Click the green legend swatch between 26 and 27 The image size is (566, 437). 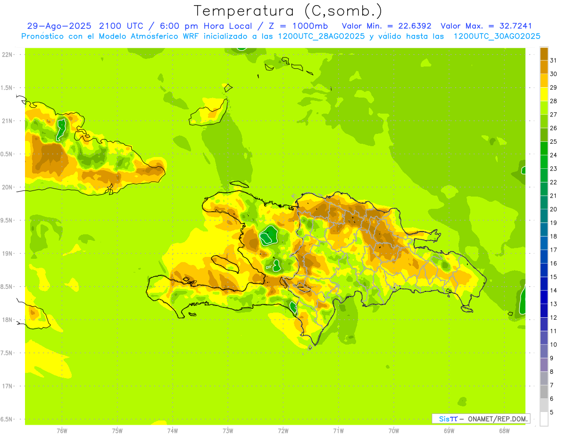point(544,121)
